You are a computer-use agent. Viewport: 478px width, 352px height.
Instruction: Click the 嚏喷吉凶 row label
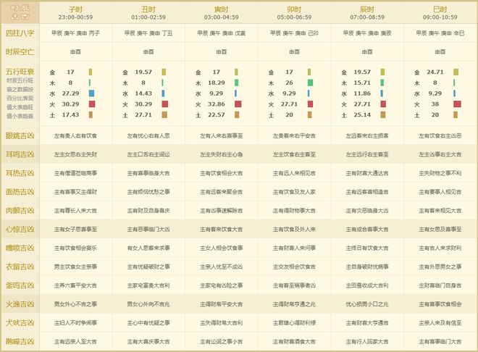20,248
